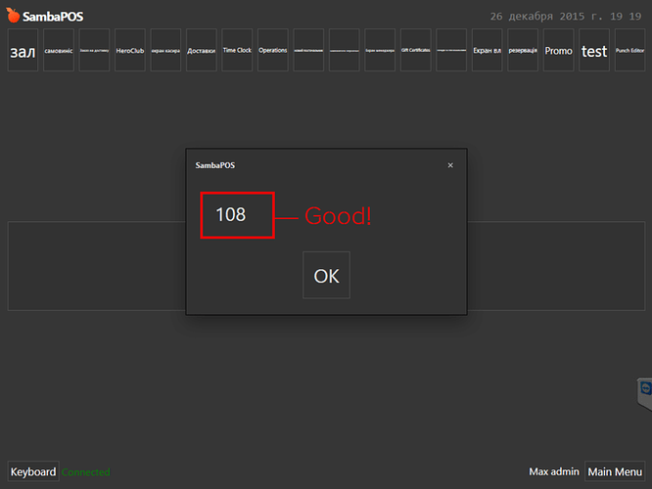
Task: Confirm the dialog with OK
Action: point(326,275)
